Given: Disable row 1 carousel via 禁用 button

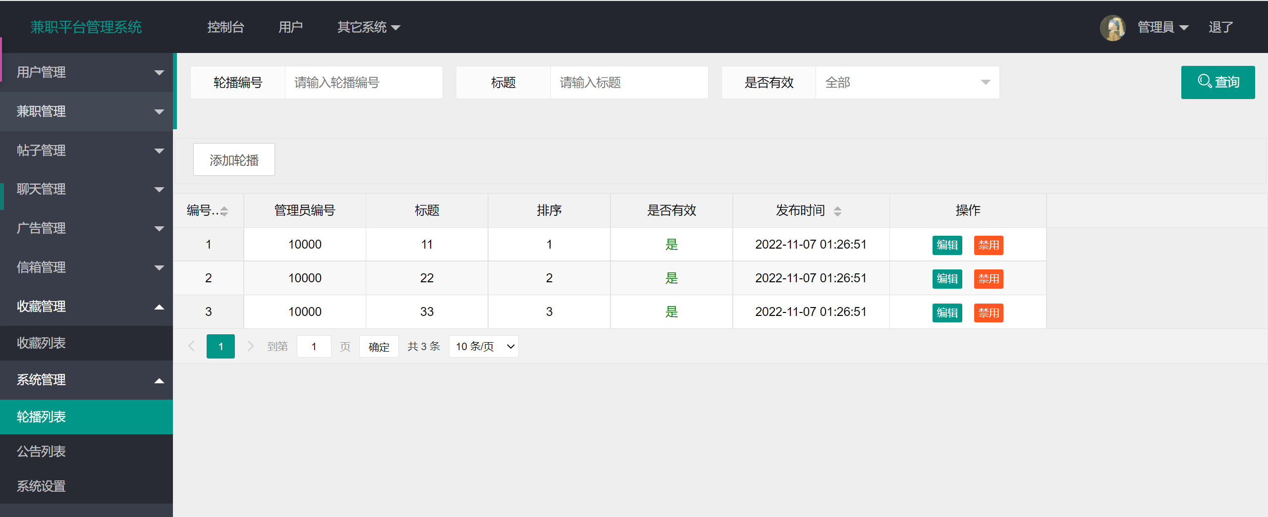Looking at the screenshot, I should (988, 245).
